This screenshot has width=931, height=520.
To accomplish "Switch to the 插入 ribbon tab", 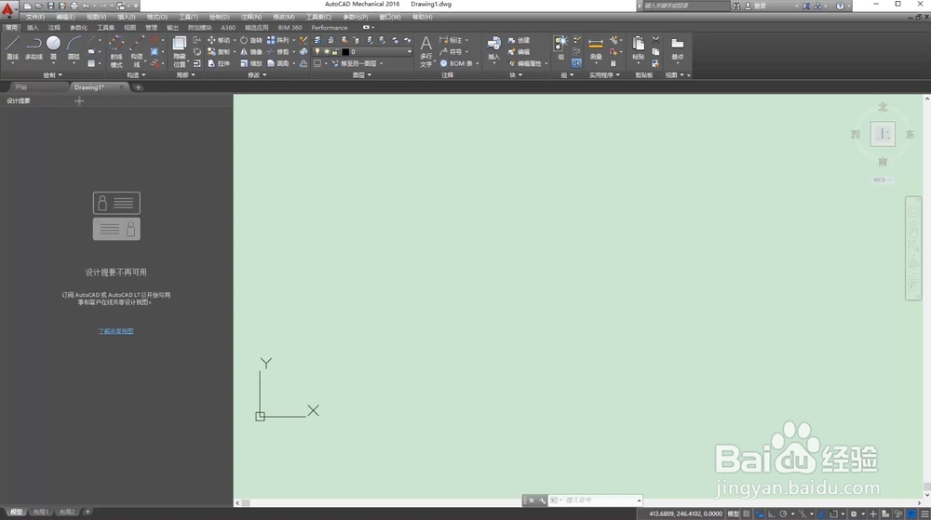I will 33,28.
